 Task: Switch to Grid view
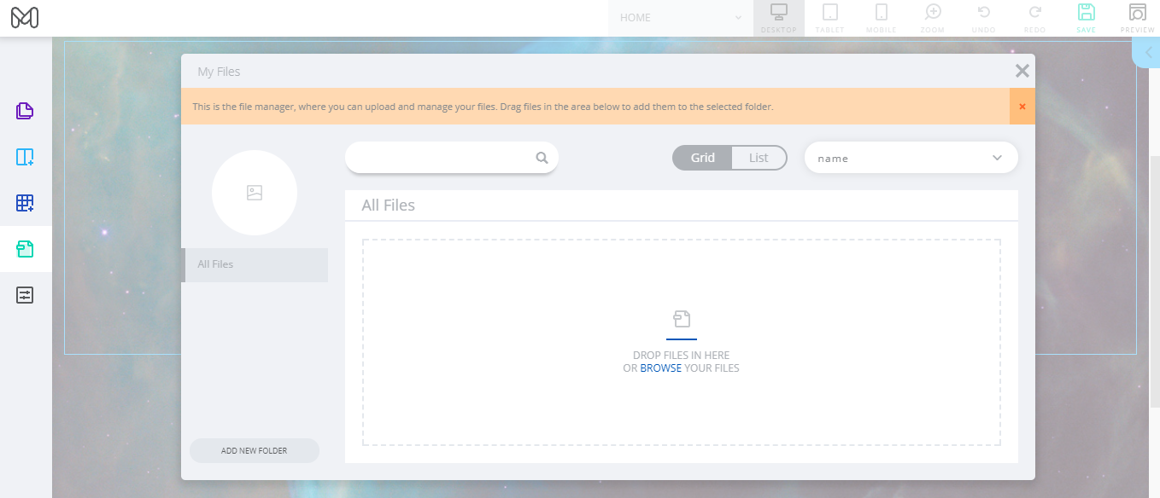[x=702, y=158]
